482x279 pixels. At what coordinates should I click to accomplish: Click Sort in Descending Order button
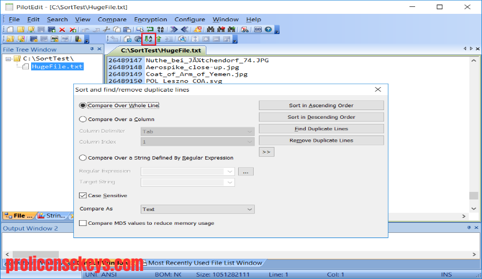(321, 117)
